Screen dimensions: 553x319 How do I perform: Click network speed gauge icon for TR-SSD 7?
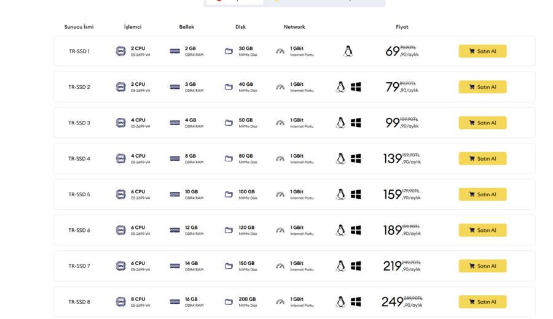coord(280,266)
